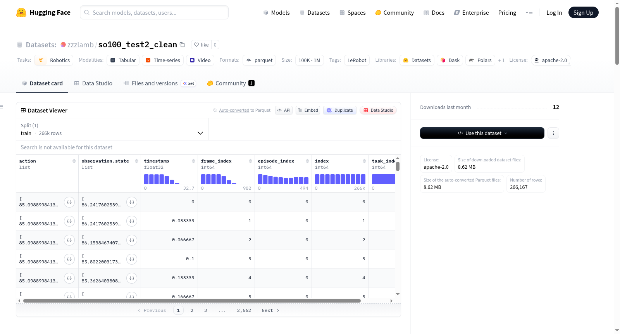Open the Models nav item
Viewport: 620px width, 334px height.
click(x=276, y=13)
